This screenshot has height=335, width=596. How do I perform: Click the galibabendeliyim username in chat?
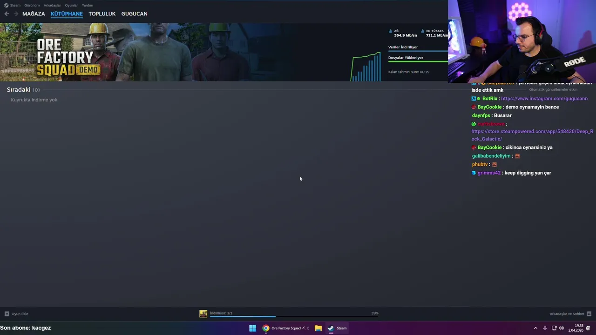(x=491, y=156)
